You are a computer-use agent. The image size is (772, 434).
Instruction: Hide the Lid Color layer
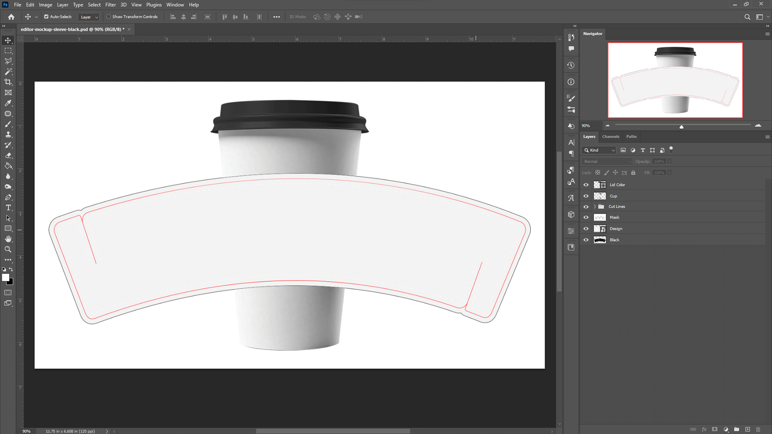pos(586,185)
